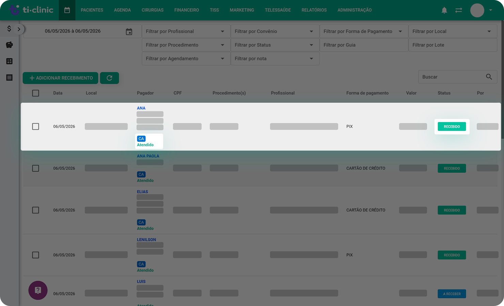
Task: Open the PACIENTES menu
Action: point(92,10)
